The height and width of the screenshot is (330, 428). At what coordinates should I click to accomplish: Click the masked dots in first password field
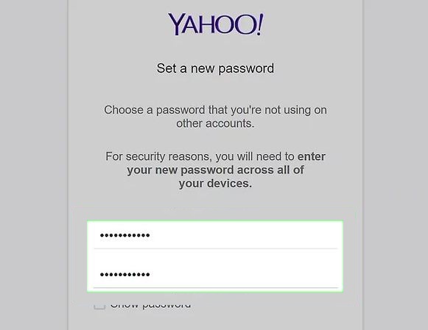tap(124, 235)
